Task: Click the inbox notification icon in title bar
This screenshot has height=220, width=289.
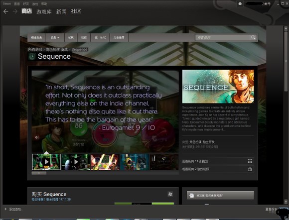Action: (x=240, y=3)
